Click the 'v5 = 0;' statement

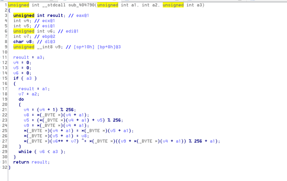click(x=22, y=68)
